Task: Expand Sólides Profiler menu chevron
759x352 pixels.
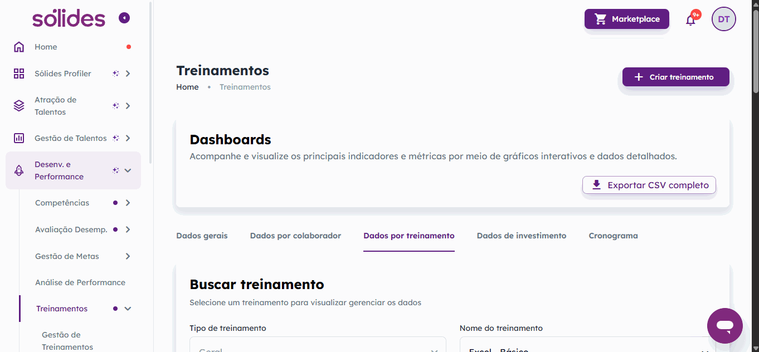Action: pos(128,74)
